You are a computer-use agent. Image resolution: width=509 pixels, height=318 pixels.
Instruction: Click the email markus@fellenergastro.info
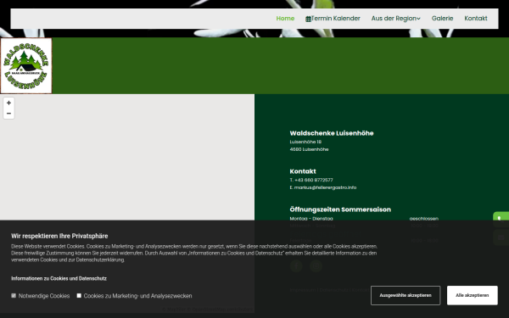[325, 187]
